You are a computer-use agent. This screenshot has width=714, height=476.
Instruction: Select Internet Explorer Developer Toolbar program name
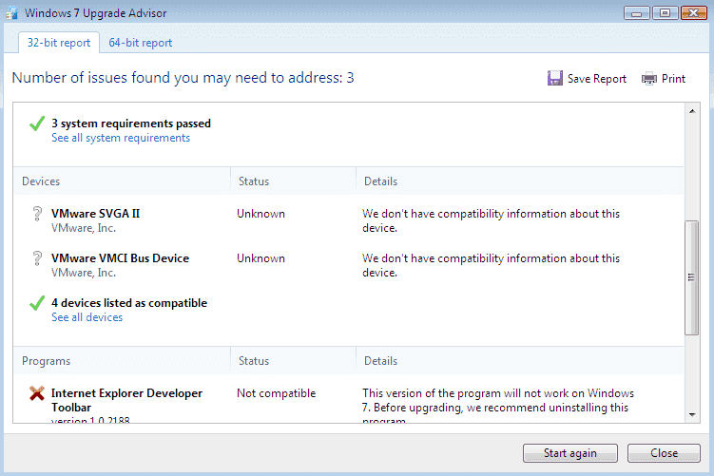126,400
